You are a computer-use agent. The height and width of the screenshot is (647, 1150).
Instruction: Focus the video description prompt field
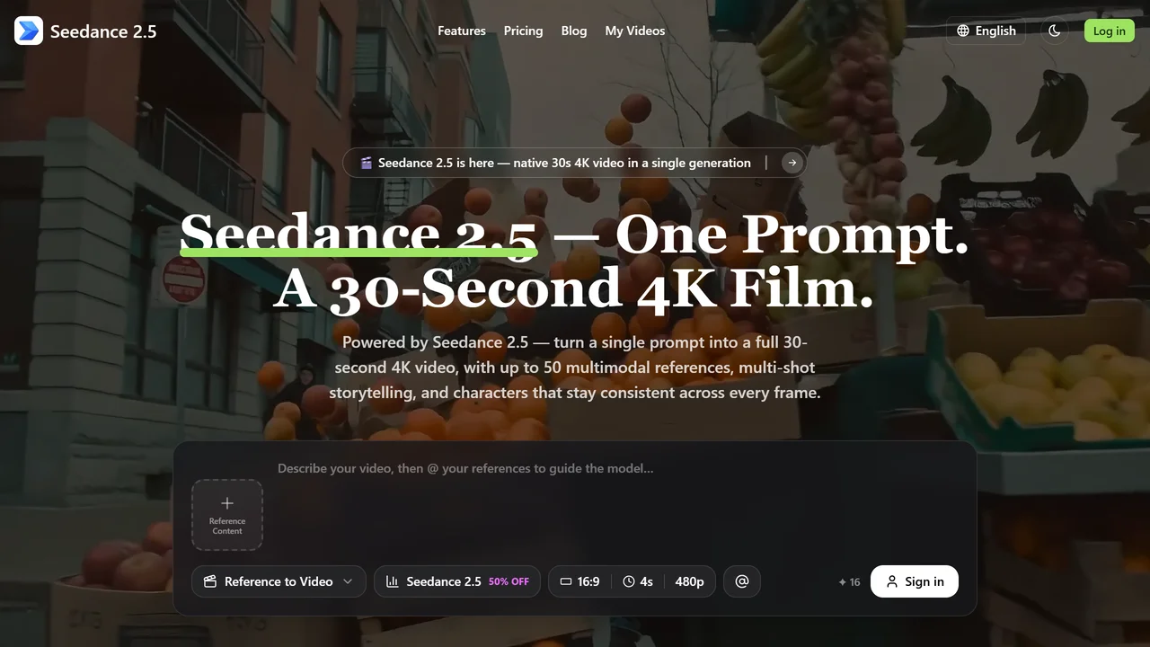click(618, 503)
